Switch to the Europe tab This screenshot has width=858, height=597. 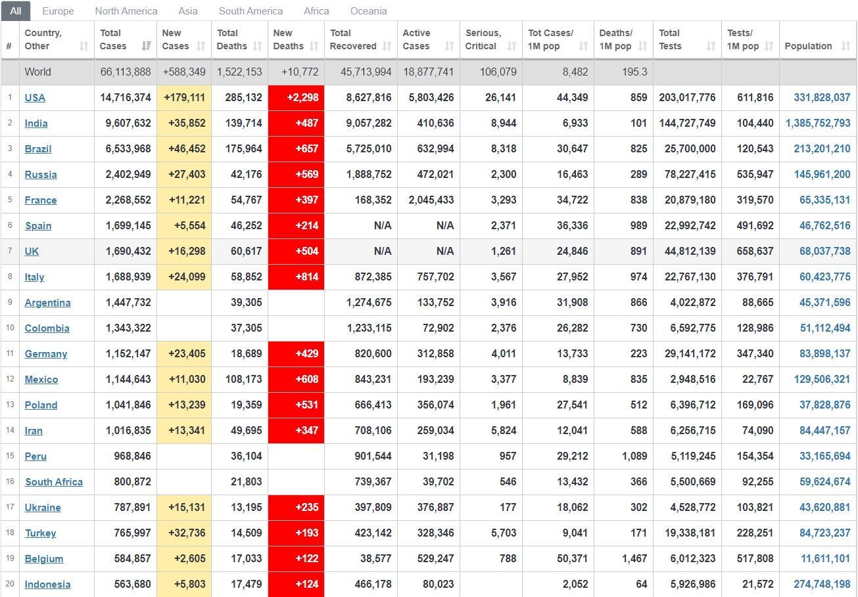[58, 11]
